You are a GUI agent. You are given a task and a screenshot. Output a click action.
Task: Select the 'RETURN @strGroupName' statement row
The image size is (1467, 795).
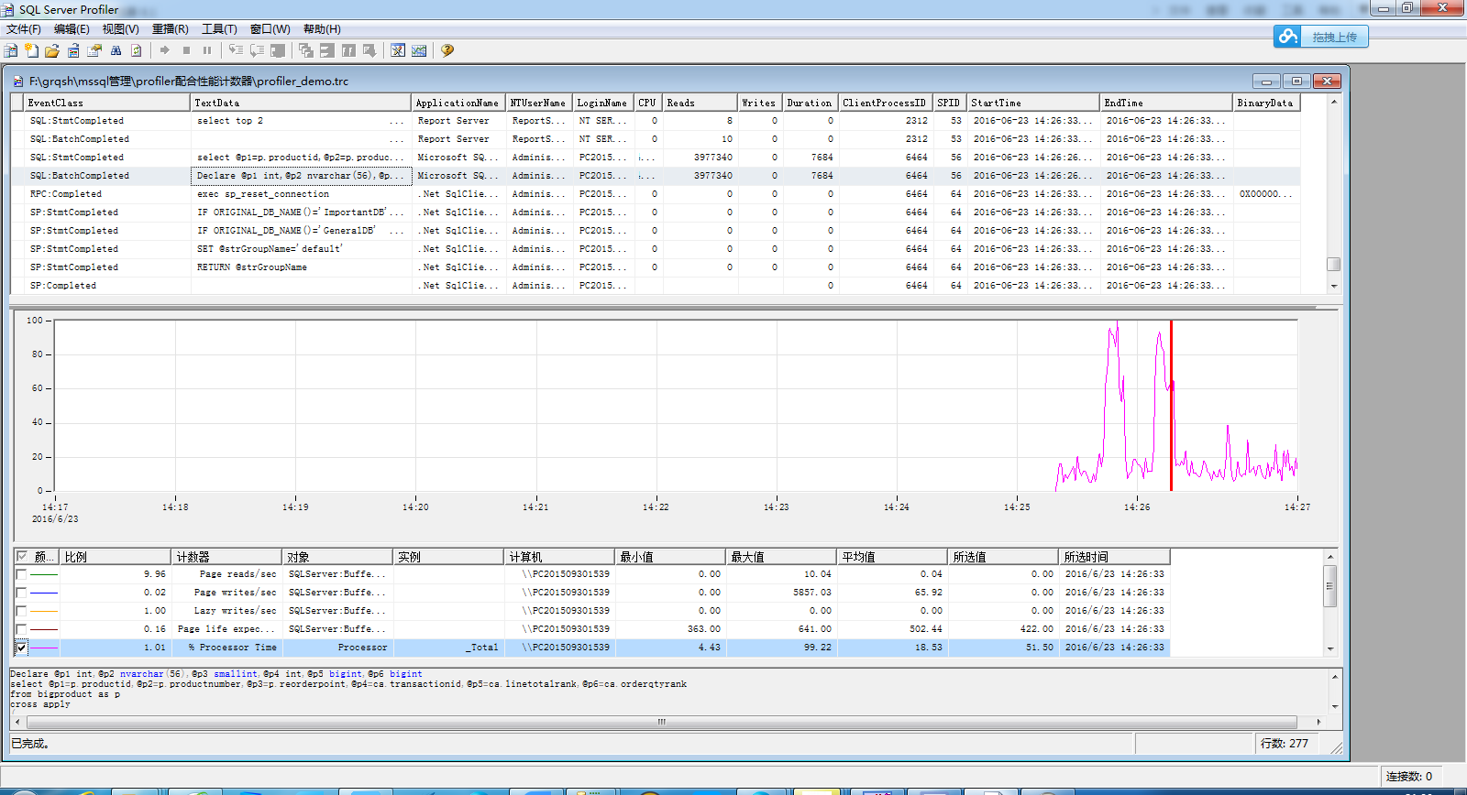656,267
